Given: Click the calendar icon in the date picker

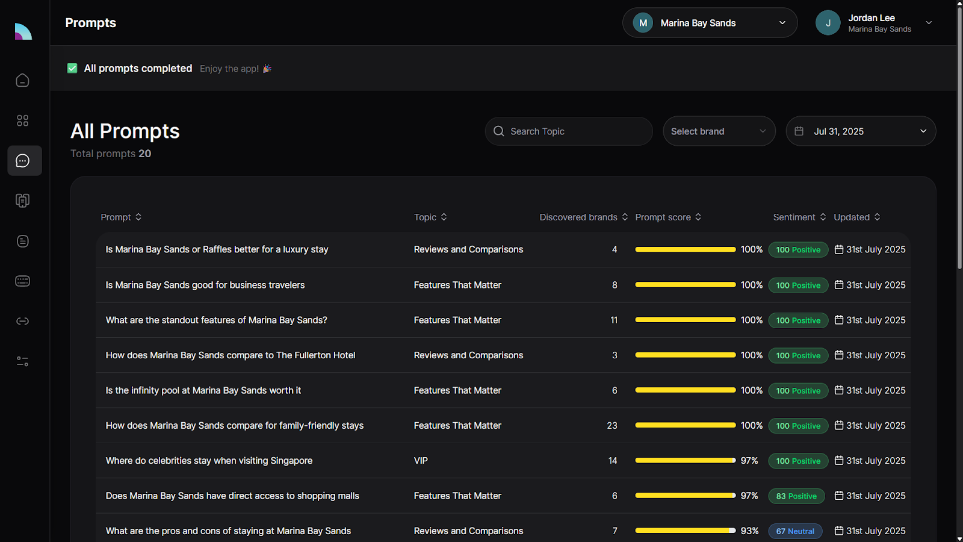Looking at the screenshot, I should click(x=799, y=131).
